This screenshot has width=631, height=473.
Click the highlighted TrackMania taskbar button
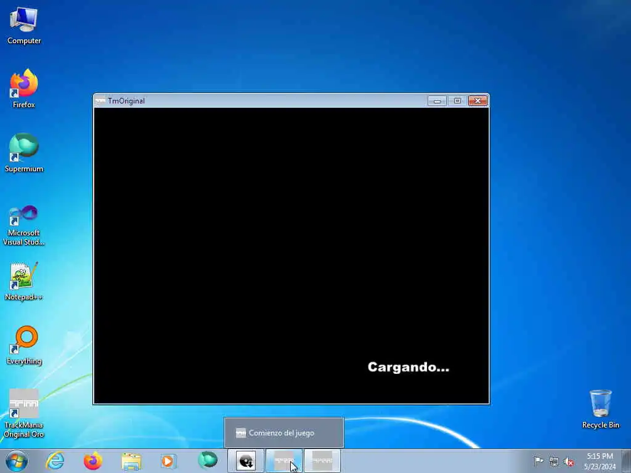click(x=283, y=461)
